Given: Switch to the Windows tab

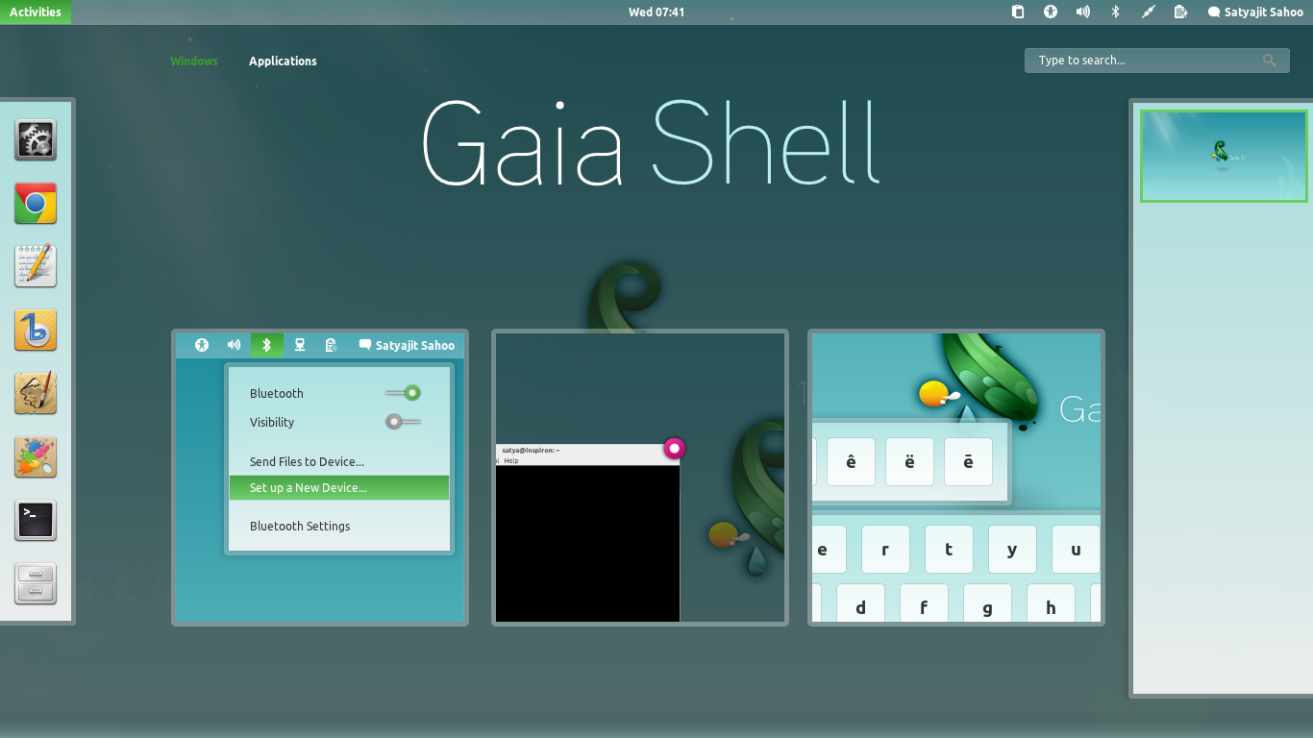Looking at the screenshot, I should [194, 61].
